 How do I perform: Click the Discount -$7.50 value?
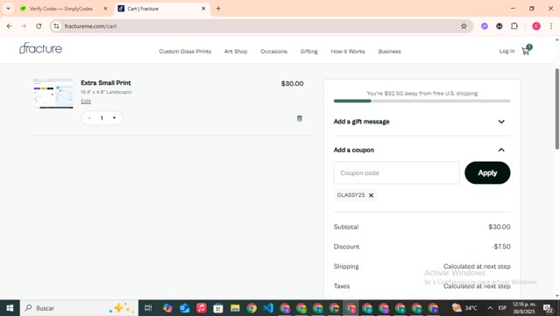(501, 247)
